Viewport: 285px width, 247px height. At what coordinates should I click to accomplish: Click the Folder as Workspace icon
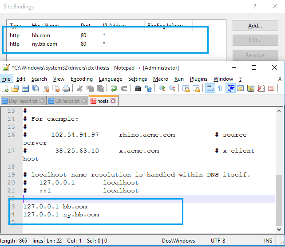point(271,88)
